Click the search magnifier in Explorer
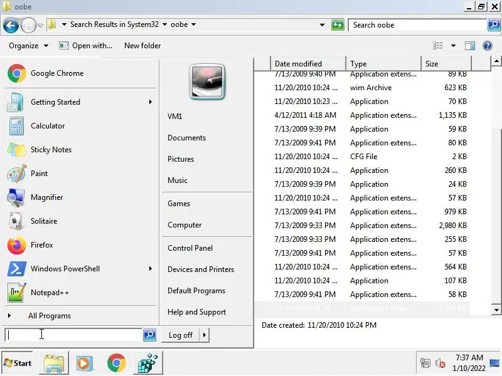502x376 pixels. [x=494, y=24]
